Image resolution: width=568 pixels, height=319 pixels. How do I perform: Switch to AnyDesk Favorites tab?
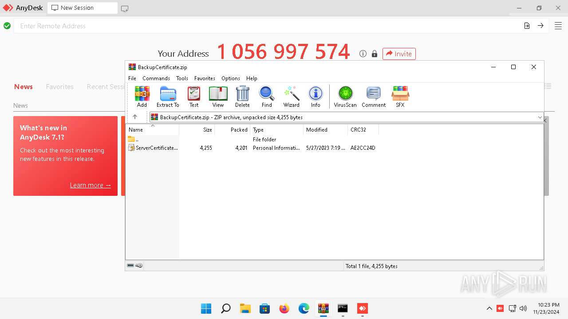[59, 87]
